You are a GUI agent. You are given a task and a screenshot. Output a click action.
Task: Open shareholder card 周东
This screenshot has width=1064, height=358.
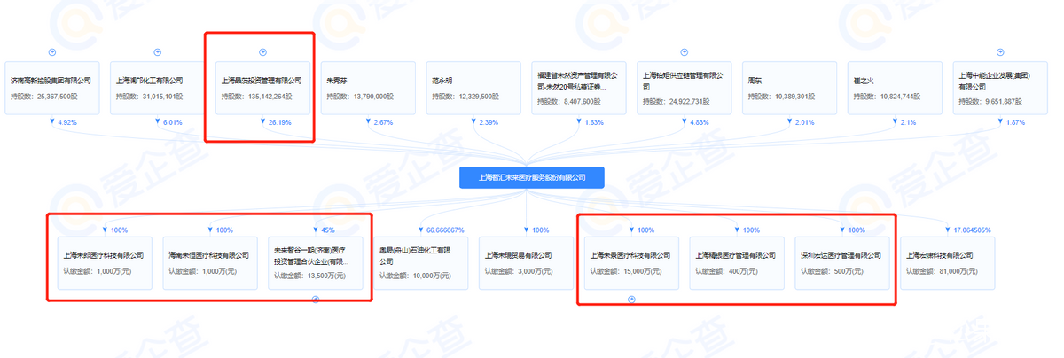tap(790, 87)
